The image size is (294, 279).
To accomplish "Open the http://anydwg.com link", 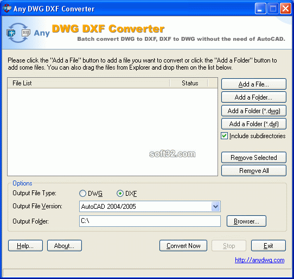I will tap(259, 260).
